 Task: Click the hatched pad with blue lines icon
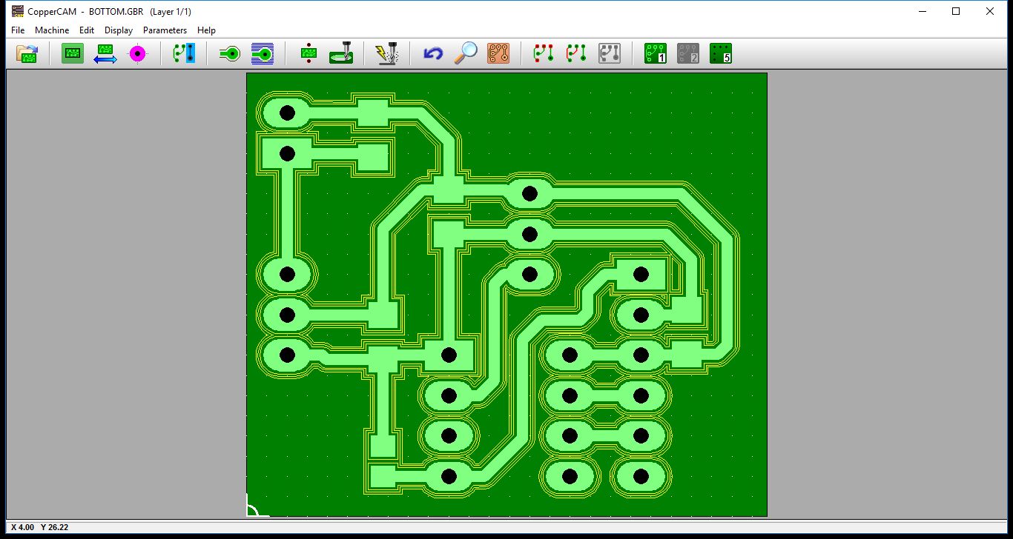262,54
